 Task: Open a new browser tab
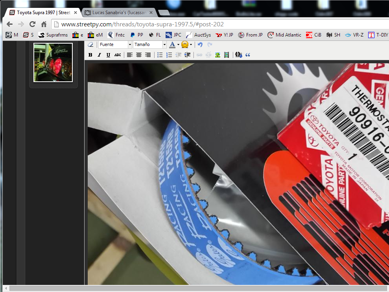tap(164, 13)
